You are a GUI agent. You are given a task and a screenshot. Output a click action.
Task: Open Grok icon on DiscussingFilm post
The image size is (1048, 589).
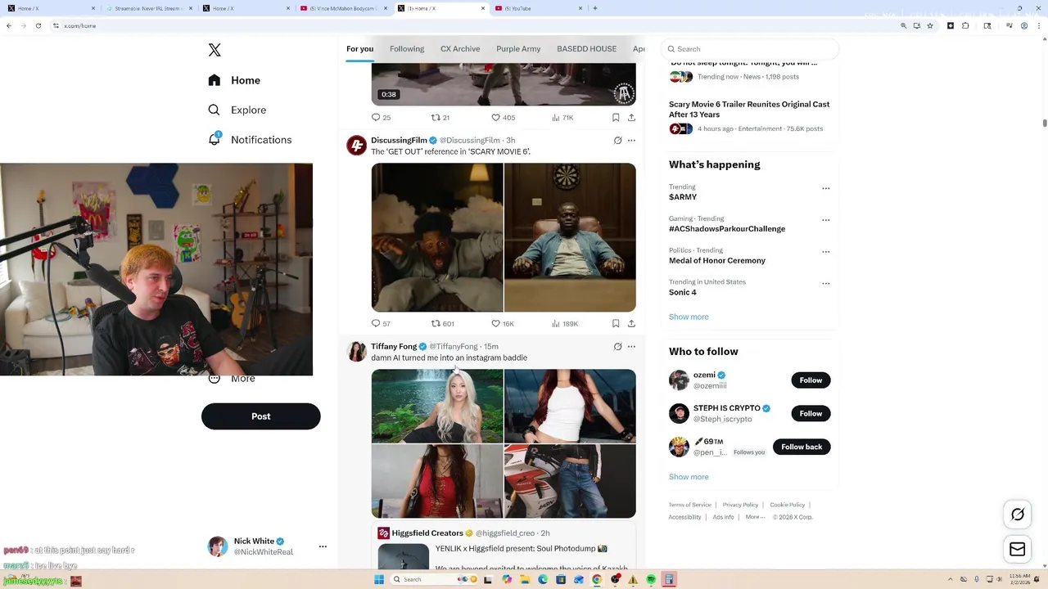[x=617, y=141]
